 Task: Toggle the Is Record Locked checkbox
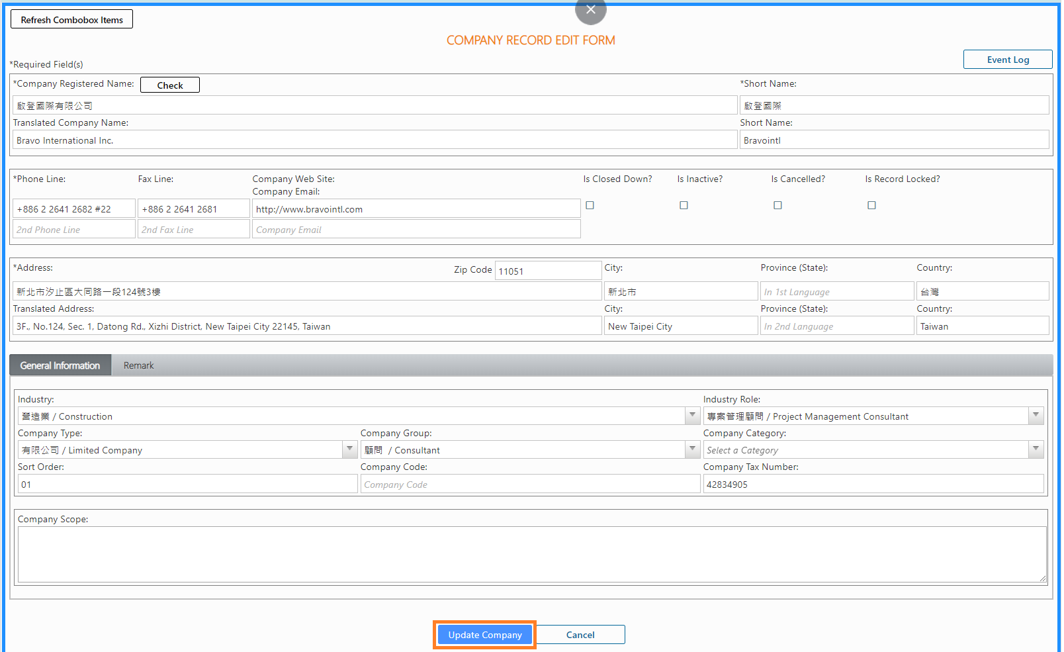pyautogui.click(x=871, y=205)
